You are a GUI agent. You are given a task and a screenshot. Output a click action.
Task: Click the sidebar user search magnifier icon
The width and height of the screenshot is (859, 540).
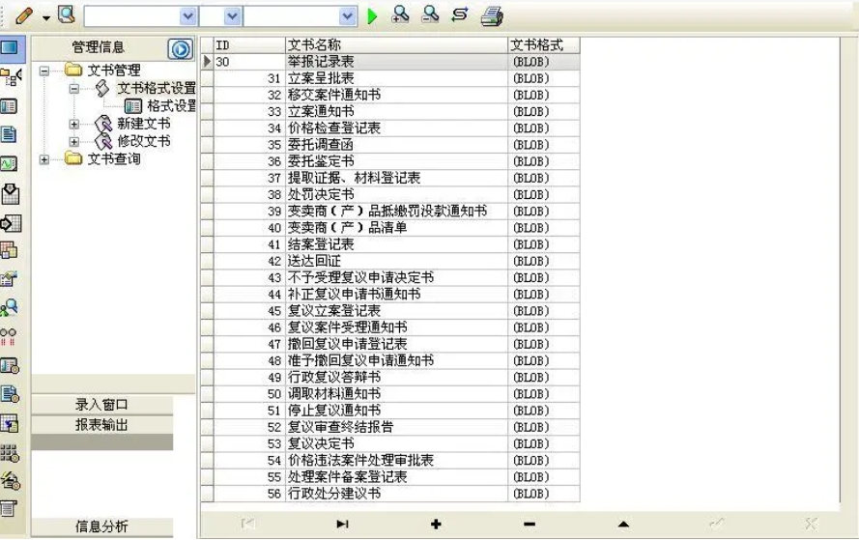point(10,307)
